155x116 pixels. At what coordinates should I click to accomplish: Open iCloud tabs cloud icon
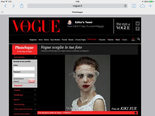pyautogui.click(x=142, y=6)
